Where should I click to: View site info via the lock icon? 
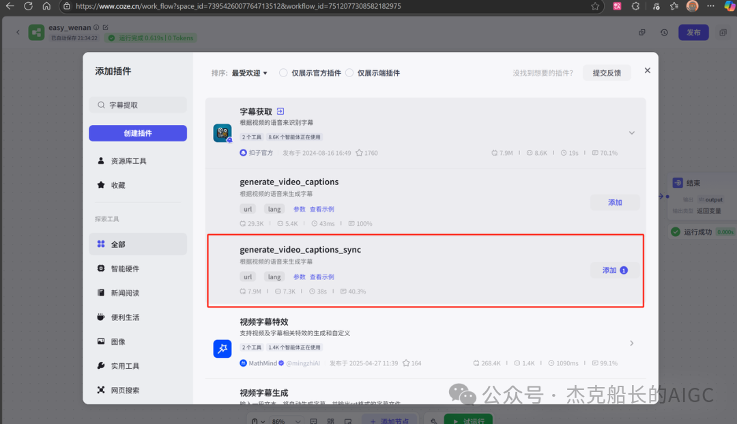67,6
